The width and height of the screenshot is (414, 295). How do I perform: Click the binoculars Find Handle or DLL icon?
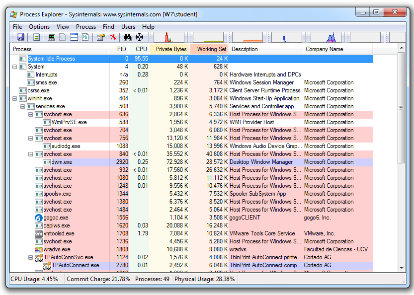click(x=128, y=37)
